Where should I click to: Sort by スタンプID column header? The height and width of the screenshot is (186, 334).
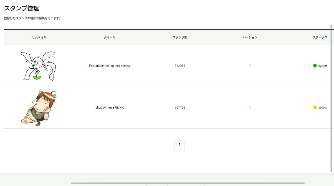(180, 37)
